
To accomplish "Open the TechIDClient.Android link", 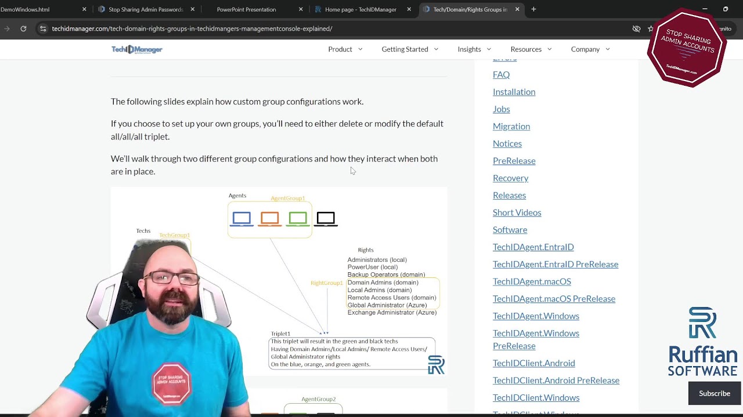I will [533, 363].
